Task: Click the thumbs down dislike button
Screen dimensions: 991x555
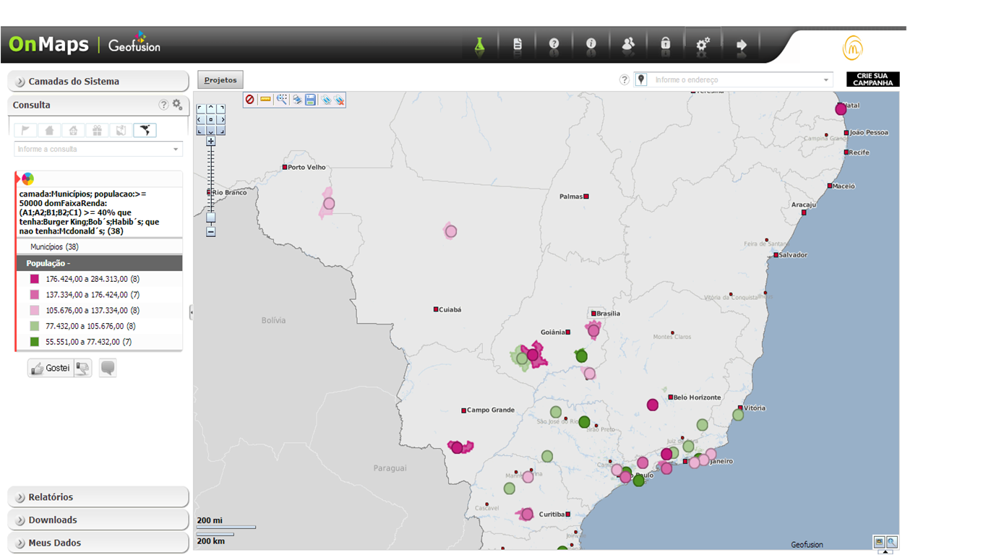Action: click(83, 368)
